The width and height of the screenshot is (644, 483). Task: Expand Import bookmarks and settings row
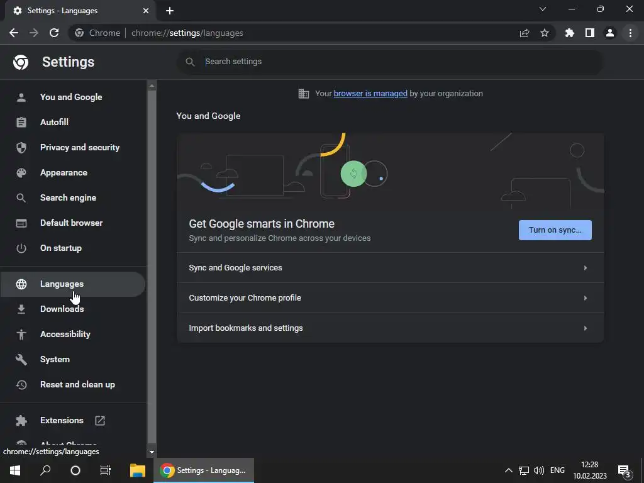390,328
